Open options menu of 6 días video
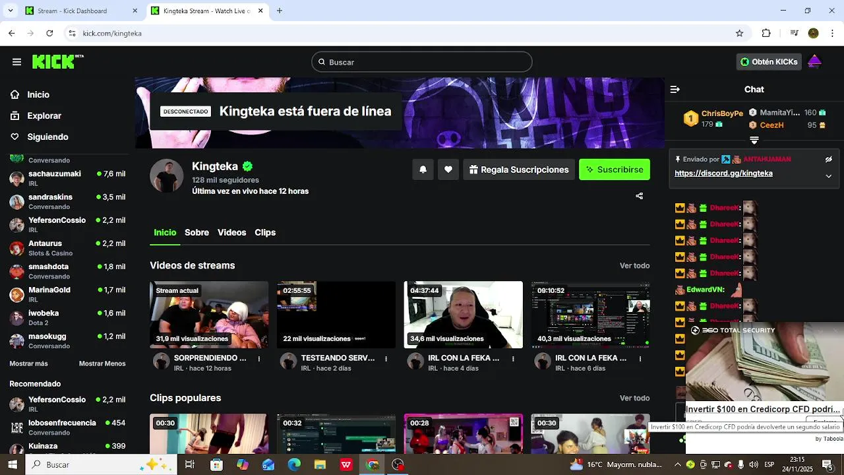This screenshot has height=475, width=844. [641, 359]
